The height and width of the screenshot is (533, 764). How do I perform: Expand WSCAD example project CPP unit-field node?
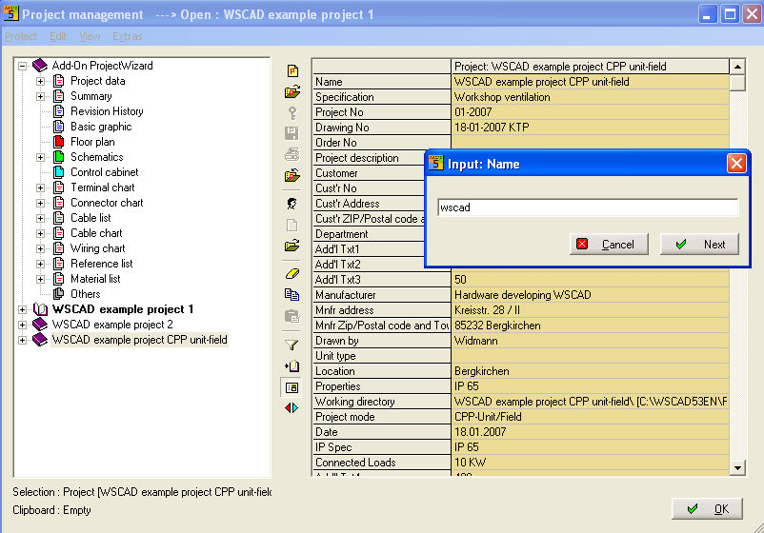tap(23, 340)
